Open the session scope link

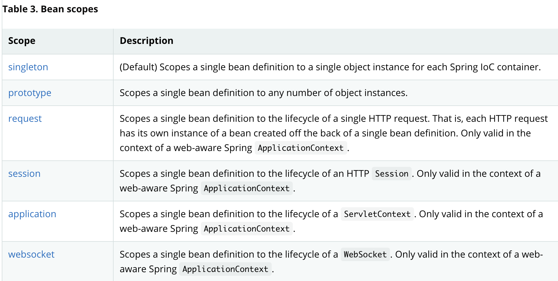click(x=24, y=174)
